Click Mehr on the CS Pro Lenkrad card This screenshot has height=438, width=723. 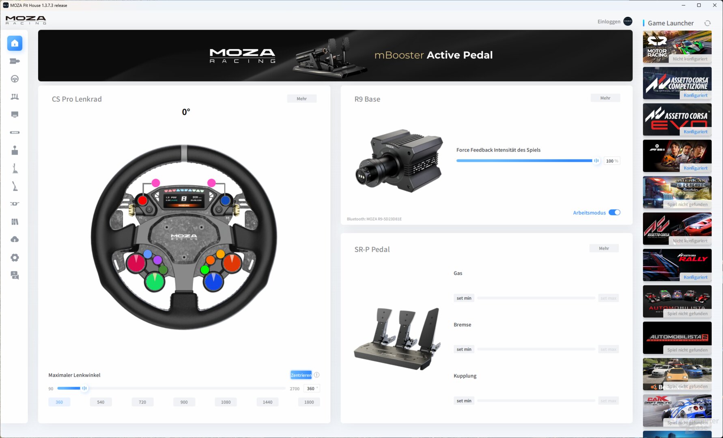click(301, 99)
